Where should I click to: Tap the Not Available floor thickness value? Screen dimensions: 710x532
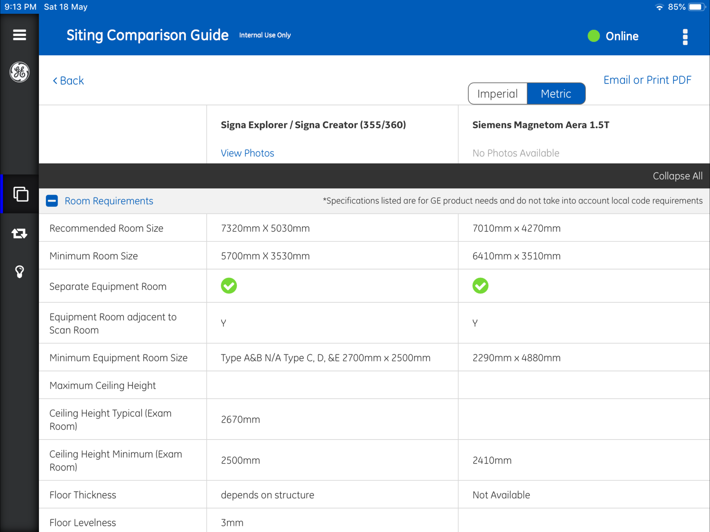(x=501, y=495)
